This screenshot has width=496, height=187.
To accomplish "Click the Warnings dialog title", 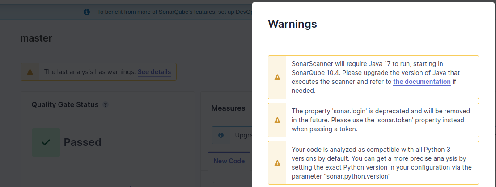I will 293,24.
